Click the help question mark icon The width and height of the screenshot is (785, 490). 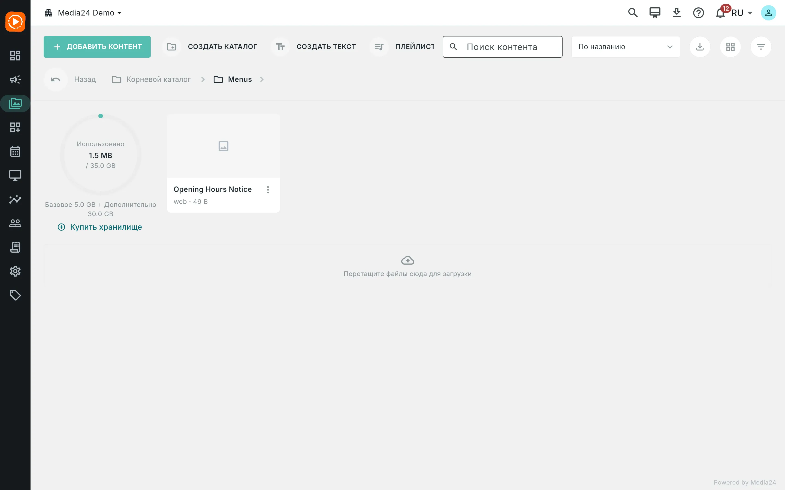point(698,13)
